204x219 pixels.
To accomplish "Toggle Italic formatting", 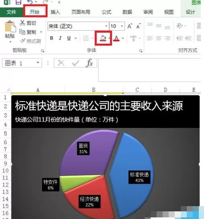I will (x=60, y=38).
